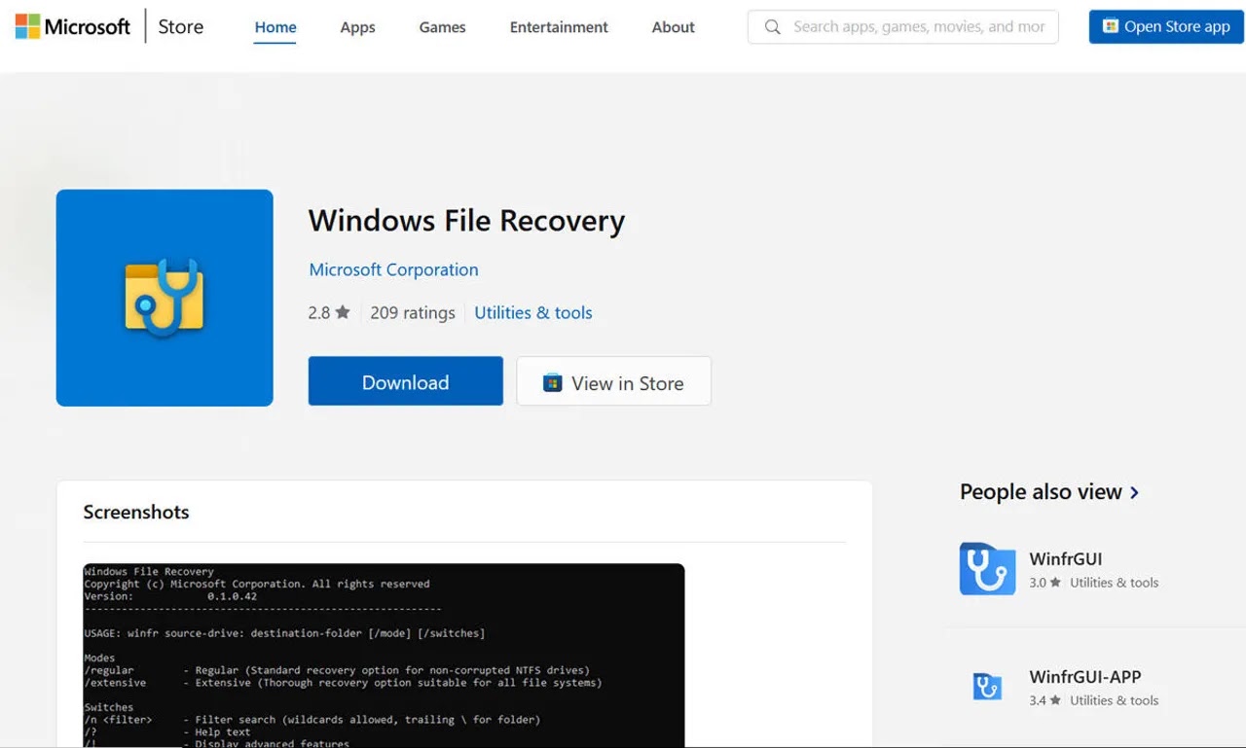Open the WinfrGUI-APP app title

click(1085, 677)
